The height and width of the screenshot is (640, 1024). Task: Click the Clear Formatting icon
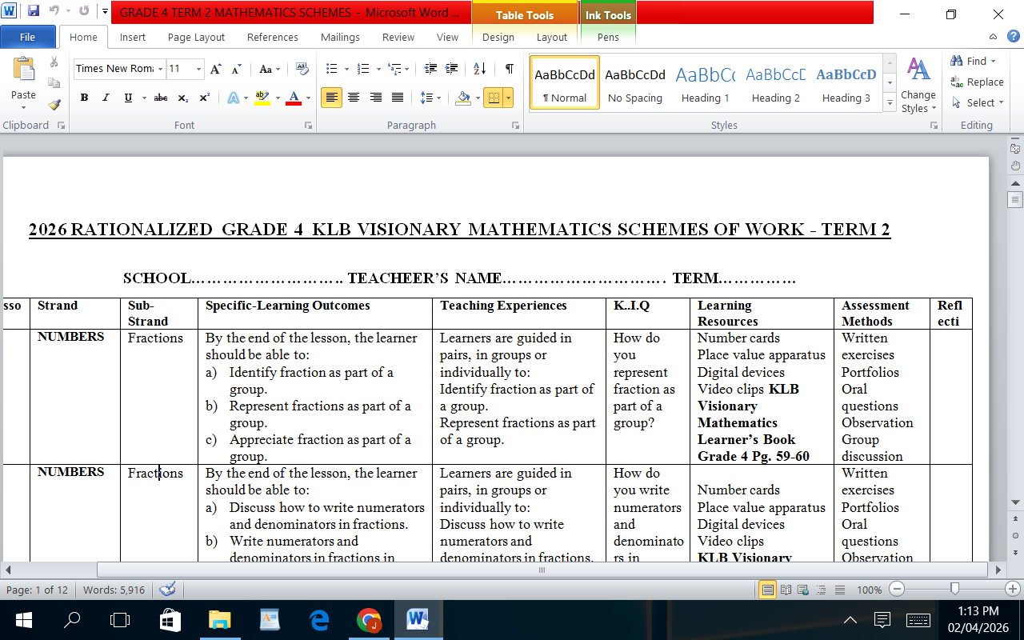pyautogui.click(x=302, y=69)
